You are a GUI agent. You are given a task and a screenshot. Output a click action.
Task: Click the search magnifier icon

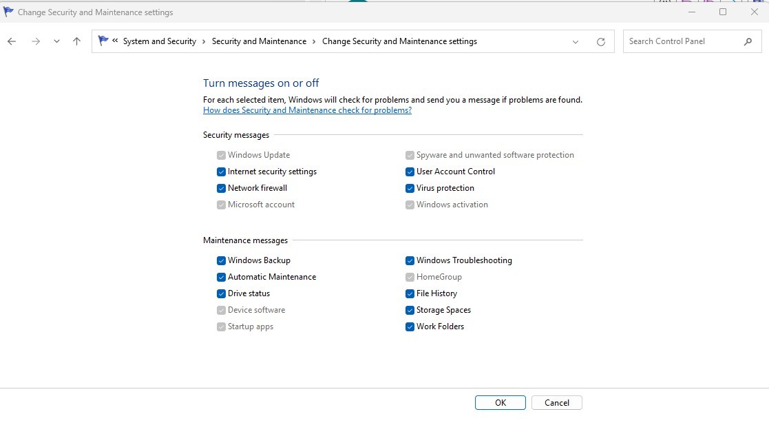coord(748,42)
